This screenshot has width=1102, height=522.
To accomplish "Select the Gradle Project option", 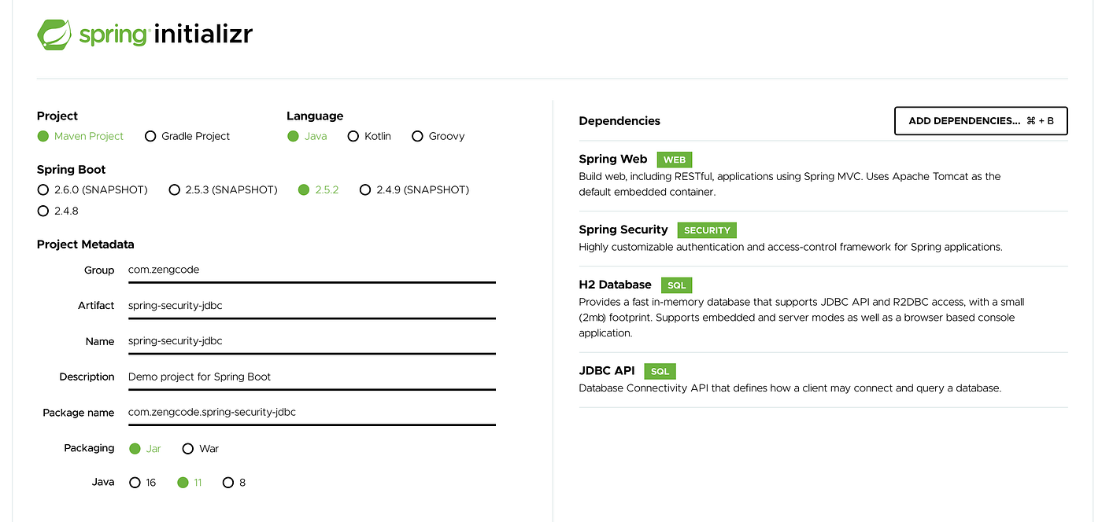I will [x=187, y=136].
